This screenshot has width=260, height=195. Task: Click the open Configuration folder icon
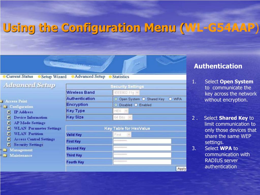click(5, 107)
